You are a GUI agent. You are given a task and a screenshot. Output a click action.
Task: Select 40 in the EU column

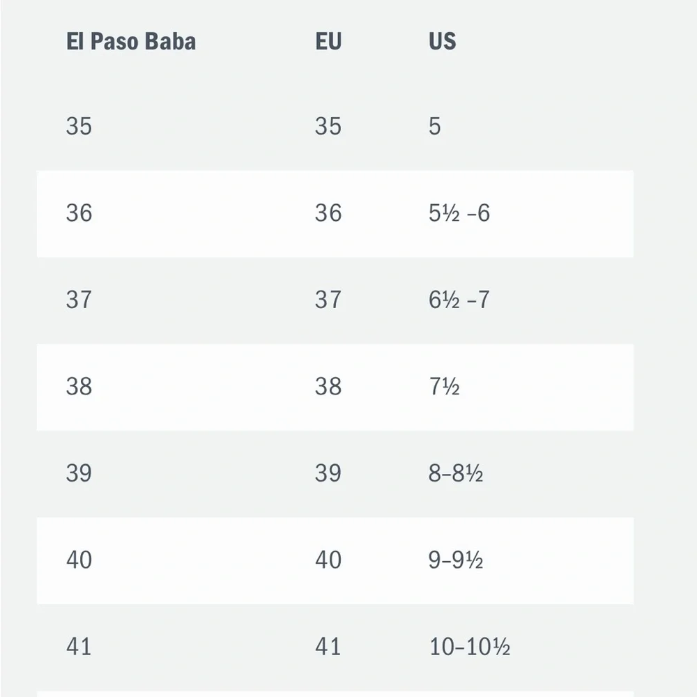(328, 560)
